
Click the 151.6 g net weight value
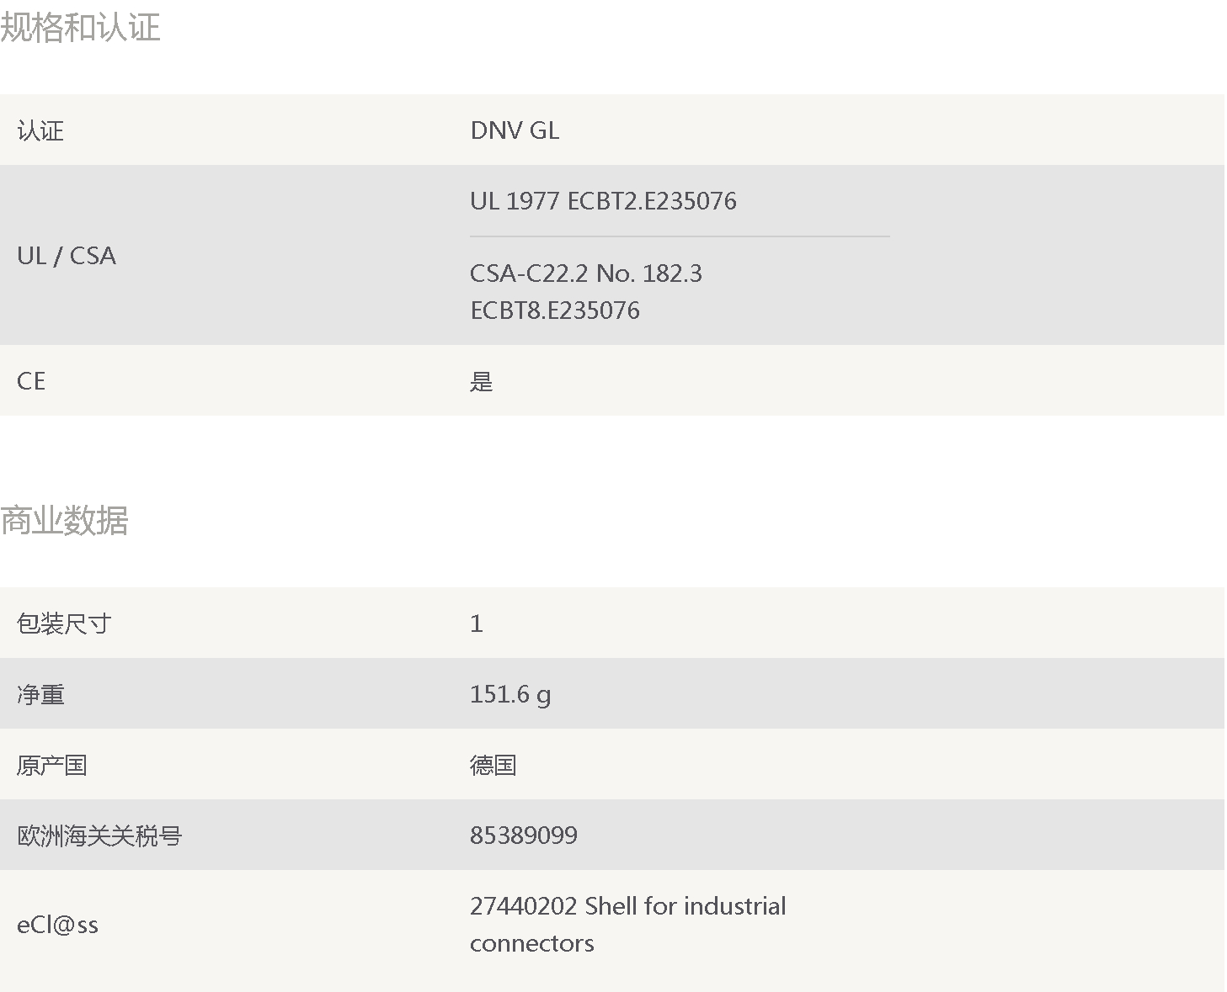coord(510,694)
